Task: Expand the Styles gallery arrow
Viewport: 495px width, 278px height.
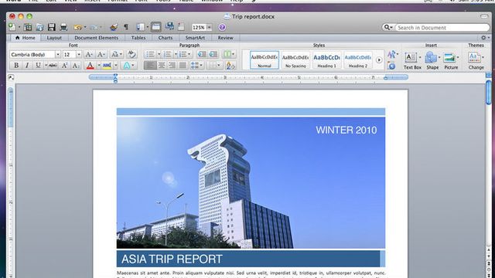Action: pyautogui.click(x=379, y=60)
